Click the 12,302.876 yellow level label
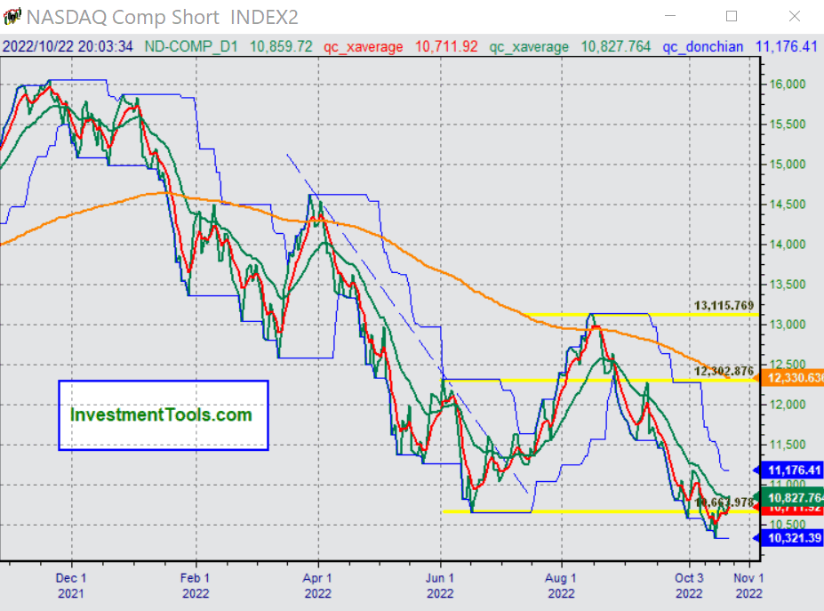The width and height of the screenshot is (824, 611). (724, 371)
